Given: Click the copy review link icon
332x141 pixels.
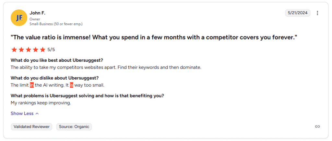Looking at the screenshot, I should click(317, 127).
